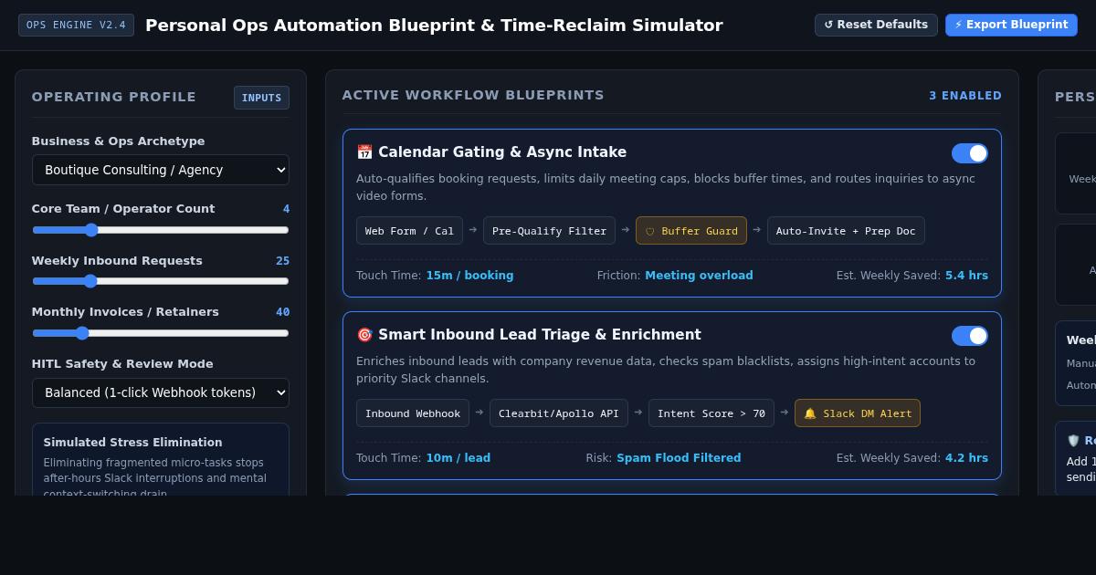Adjust the Weekly Inbound Requests slider

161,281
